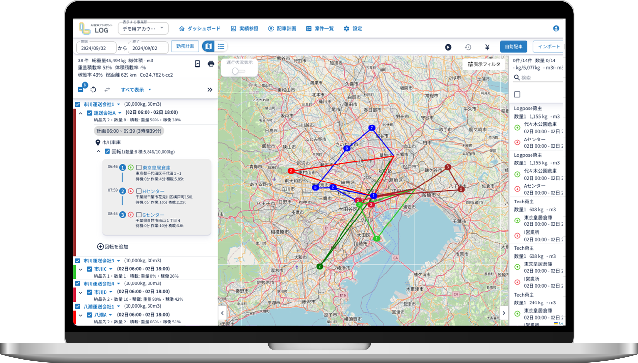Click the インポート button
The width and height of the screenshot is (638, 363).
pos(548,47)
